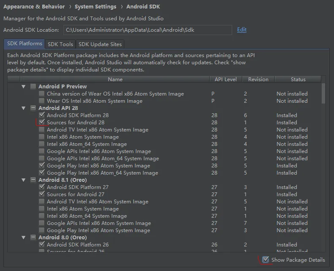The width and height of the screenshot is (334, 271).
Task: Uncheck Android SDK Platform 28 checkbox
Action: 41,115
